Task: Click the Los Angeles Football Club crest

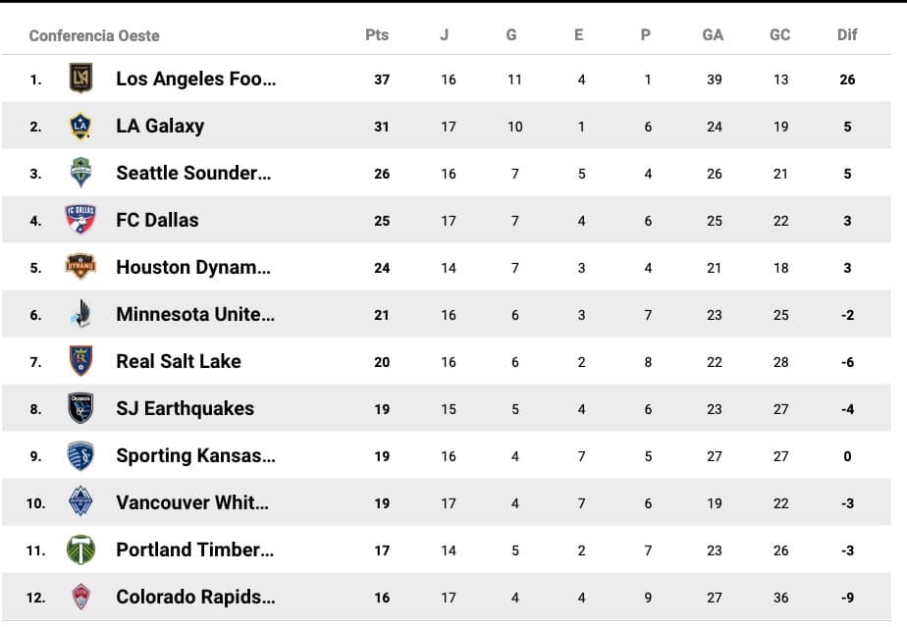Action: (80, 78)
